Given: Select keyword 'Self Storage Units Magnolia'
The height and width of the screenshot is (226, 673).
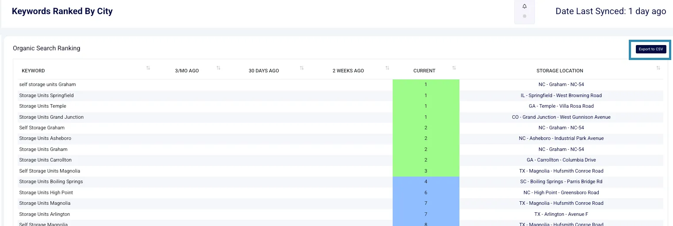Looking at the screenshot, I should (50, 171).
